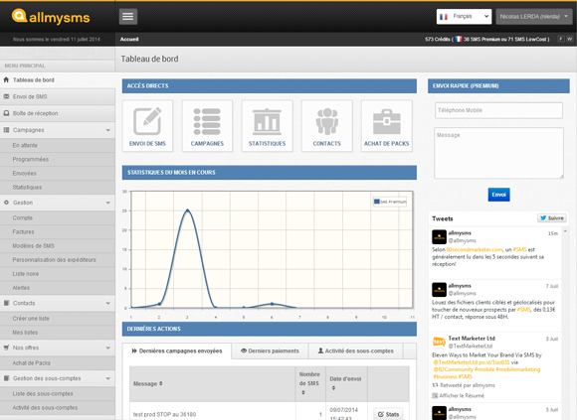Image resolution: width=577 pixels, height=420 pixels.
Task: Open the Français language dropdown
Action: point(464,17)
